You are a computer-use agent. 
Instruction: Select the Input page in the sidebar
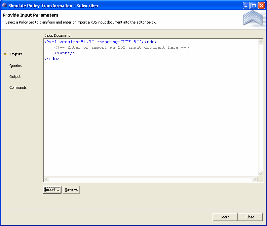click(16, 54)
